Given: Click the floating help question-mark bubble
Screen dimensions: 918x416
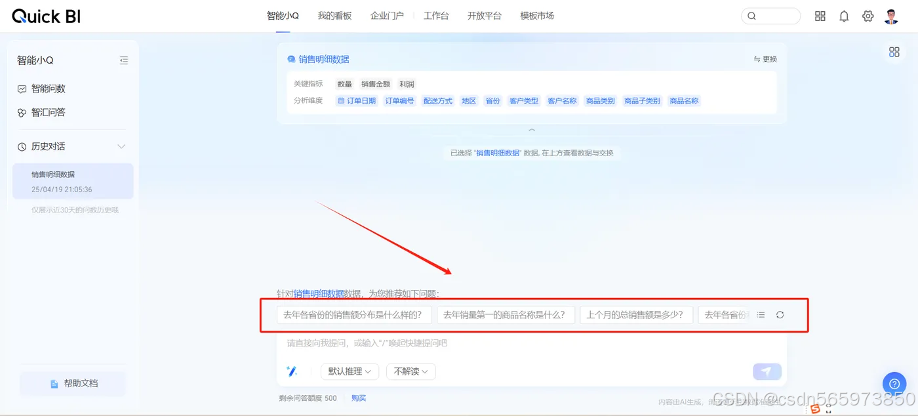Looking at the screenshot, I should (894, 384).
